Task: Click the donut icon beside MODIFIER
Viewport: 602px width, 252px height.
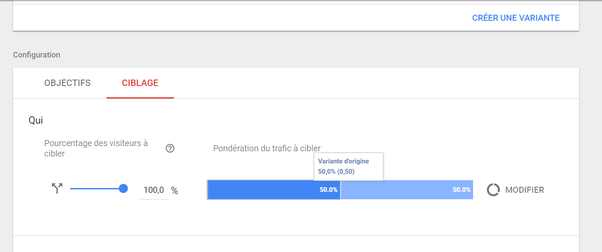Action: [x=493, y=190]
